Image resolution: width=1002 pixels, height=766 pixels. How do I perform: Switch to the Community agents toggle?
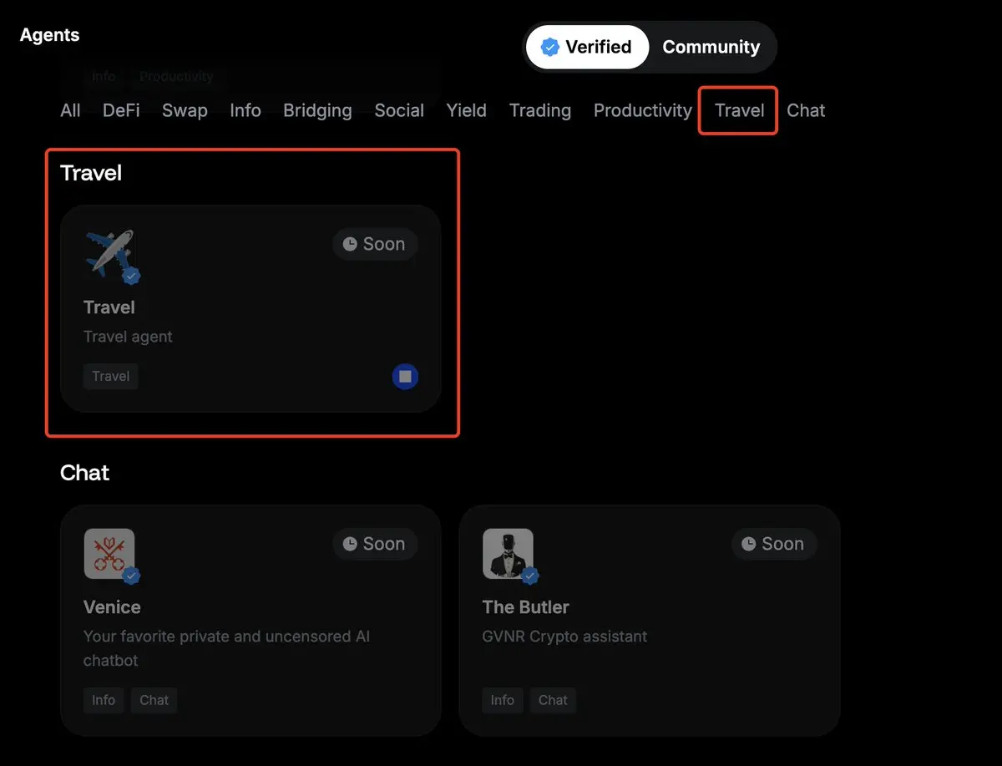click(x=711, y=47)
